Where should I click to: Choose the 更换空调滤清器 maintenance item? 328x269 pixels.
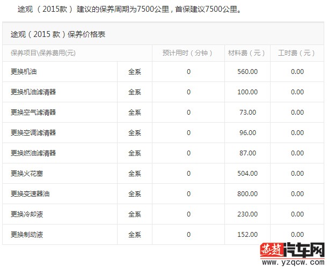click(33, 133)
